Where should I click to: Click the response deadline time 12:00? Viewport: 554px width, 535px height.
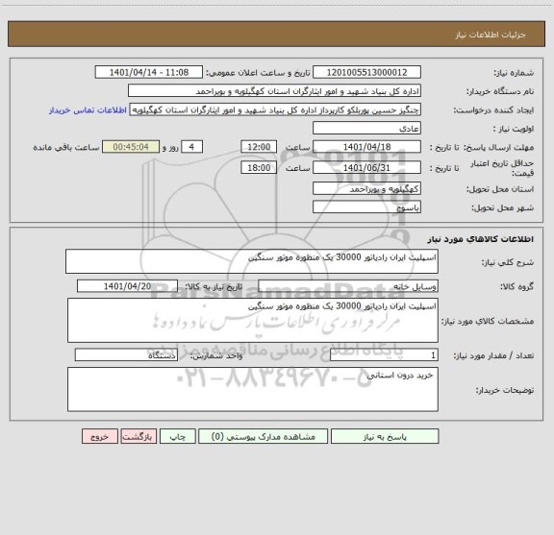[259, 147]
